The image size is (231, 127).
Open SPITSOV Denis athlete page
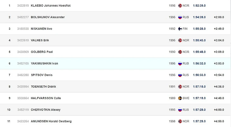tap(42, 75)
